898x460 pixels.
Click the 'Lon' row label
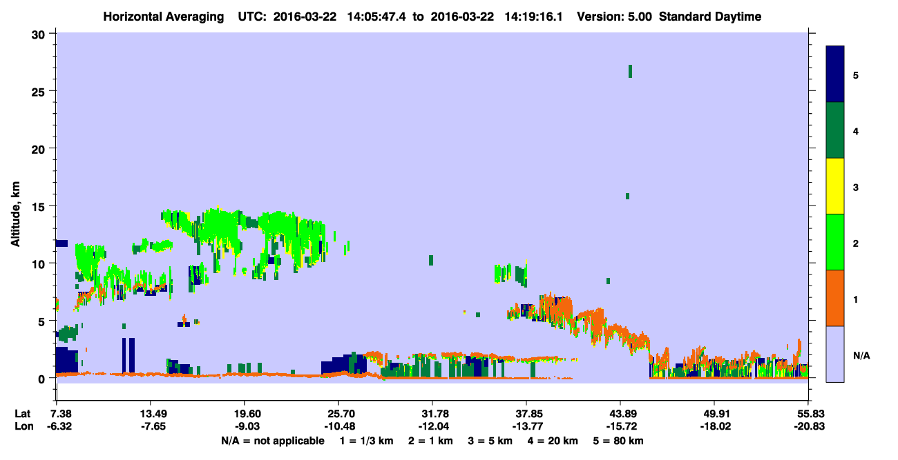point(23,426)
